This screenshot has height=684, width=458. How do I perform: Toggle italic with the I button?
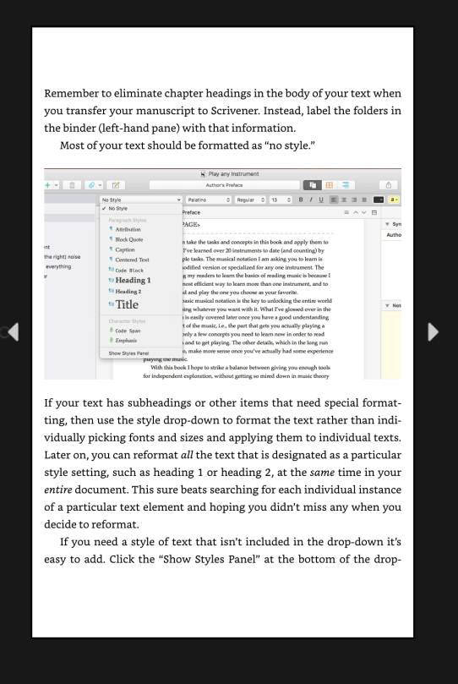click(311, 200)
